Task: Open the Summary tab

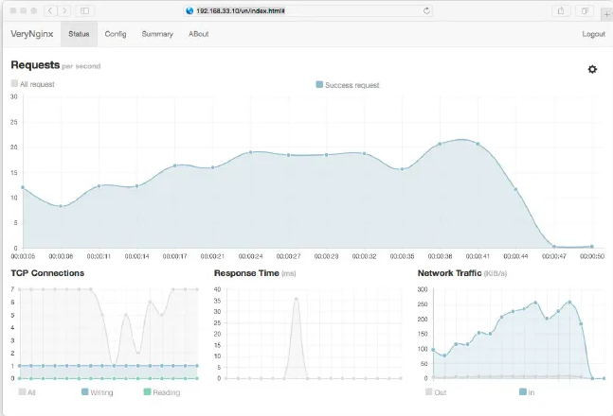Action: (x=157, y=34)
